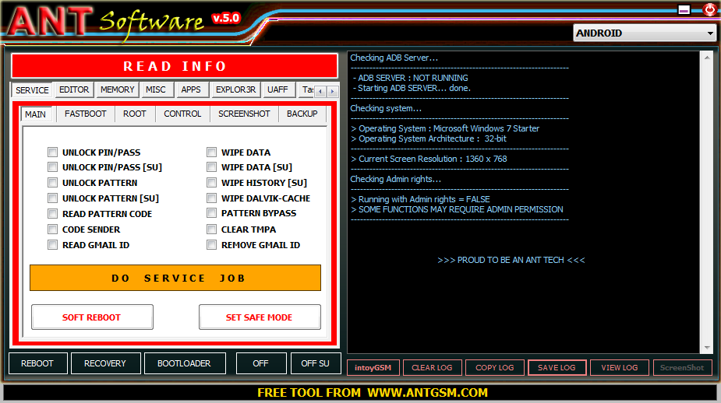Image resolution: width=721 pixels, height=403 pixels.
Task: Tick the PATTERN BYPASS checkbox
Action: point(211,213)
